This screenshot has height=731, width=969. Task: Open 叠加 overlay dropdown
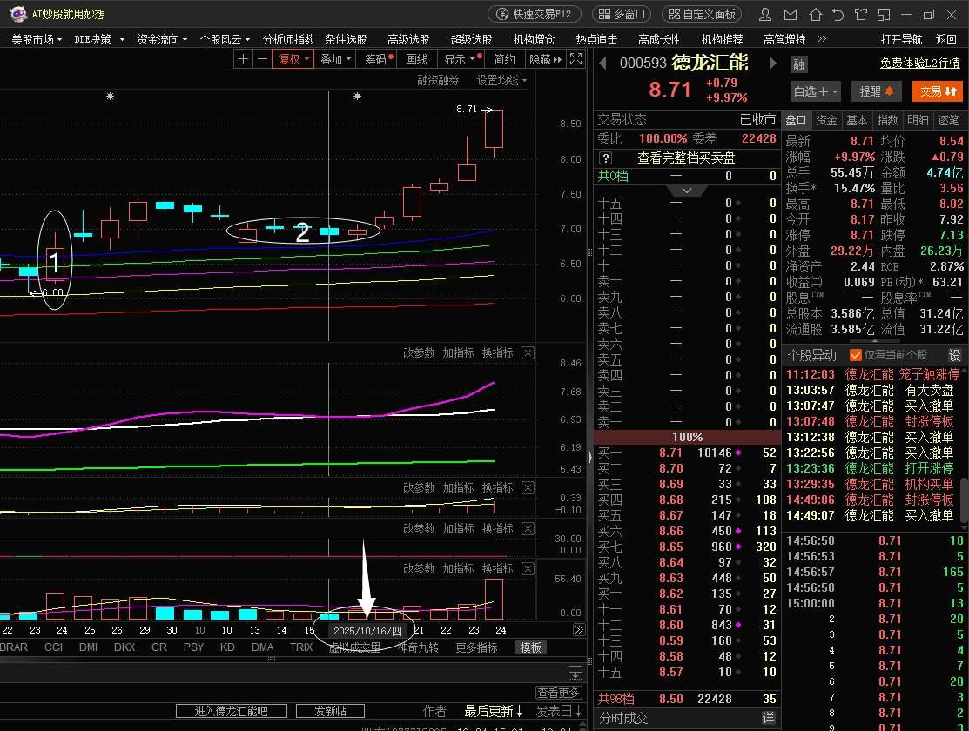coord(335,59)
